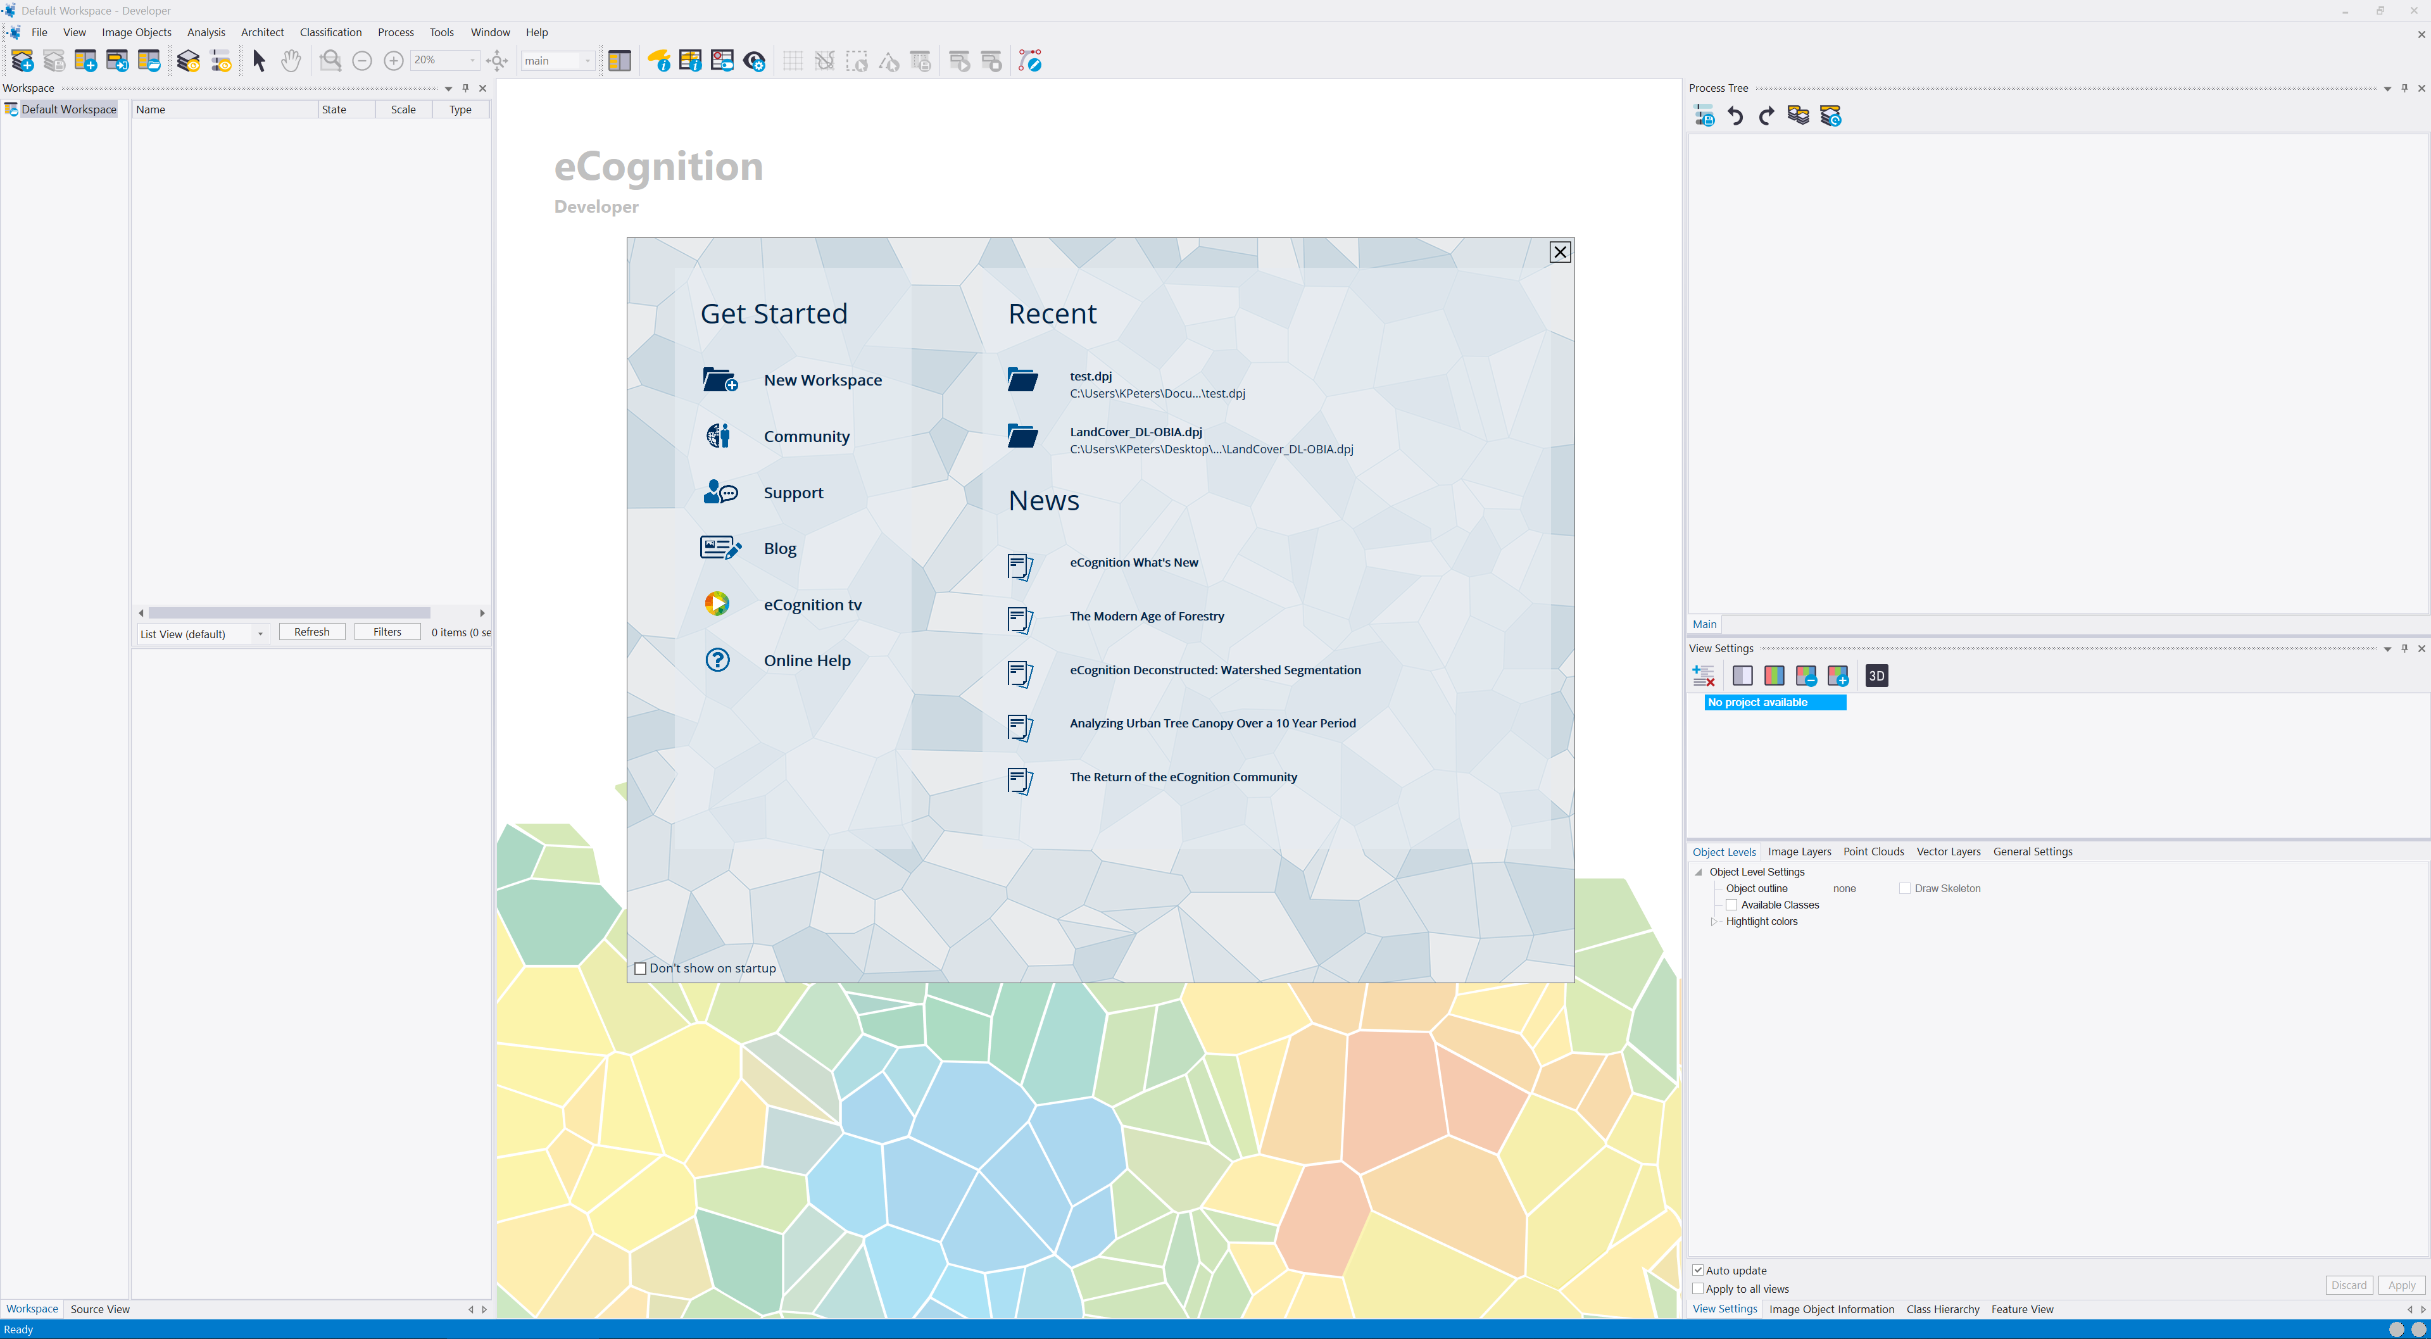
Task: Click the Refresh button
Action: tap(311, 632)
